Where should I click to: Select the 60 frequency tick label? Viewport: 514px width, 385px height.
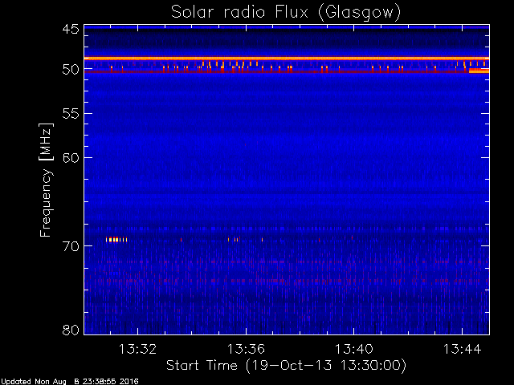point(71,158)
